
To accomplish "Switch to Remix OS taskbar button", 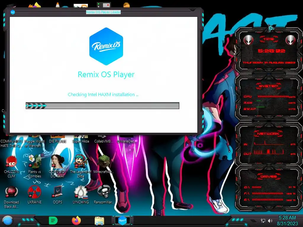I will tap(122, 220).
